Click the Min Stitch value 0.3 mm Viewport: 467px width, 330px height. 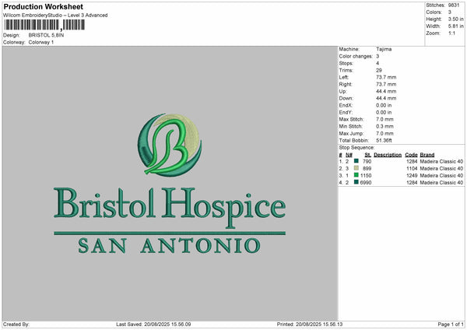[384, 126]
